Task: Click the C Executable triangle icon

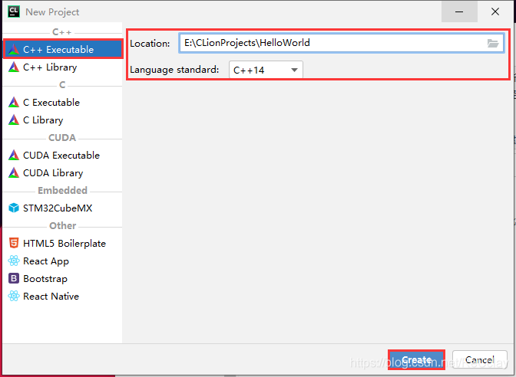Action: point(14,102)
